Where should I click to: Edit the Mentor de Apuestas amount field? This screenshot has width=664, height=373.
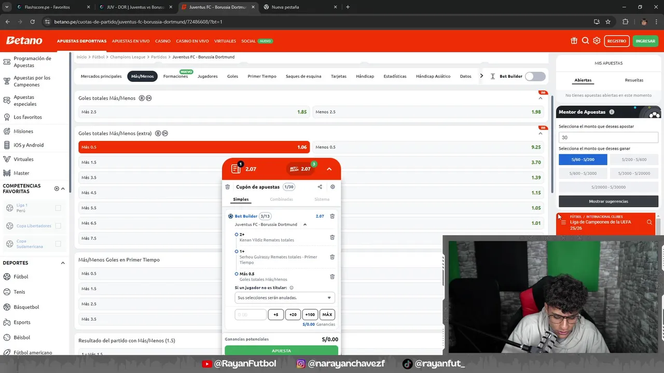coord(608,137)
